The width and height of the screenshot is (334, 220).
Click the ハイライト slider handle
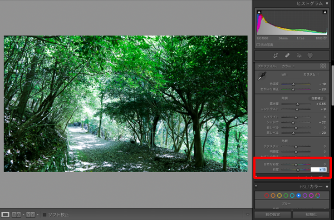point(296,117)
